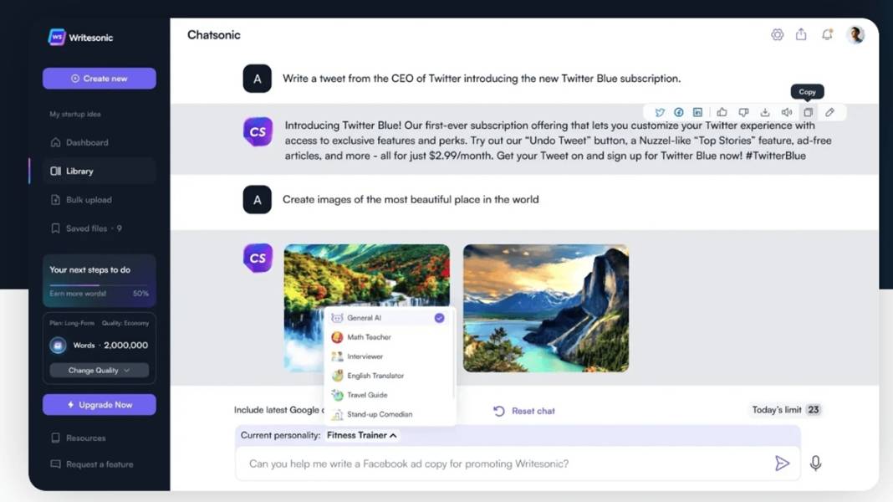Image resolution: width=893 pixels, height=502 pixels.
Task: Like the response with thumbs up
Action: (722, 112)
